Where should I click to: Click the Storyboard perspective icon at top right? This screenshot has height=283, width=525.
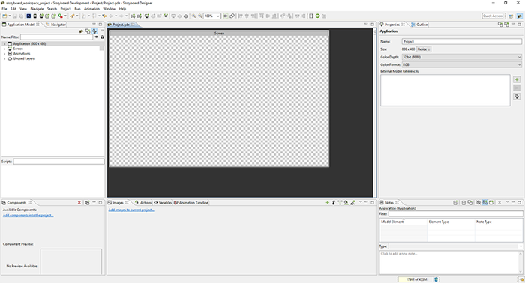coord(519,16)
